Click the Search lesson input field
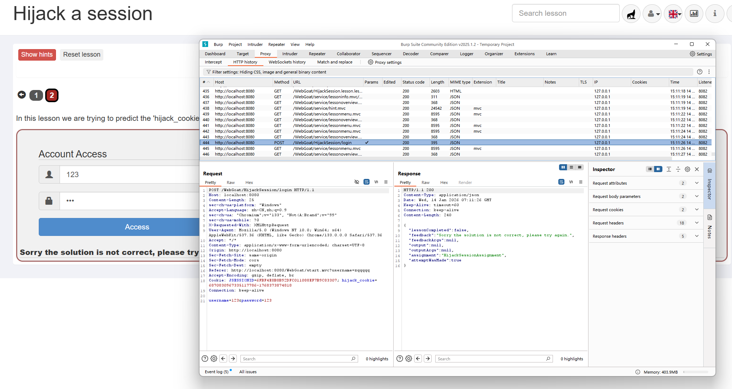This screenshot has width=732, height=389. tap(565, 14)
